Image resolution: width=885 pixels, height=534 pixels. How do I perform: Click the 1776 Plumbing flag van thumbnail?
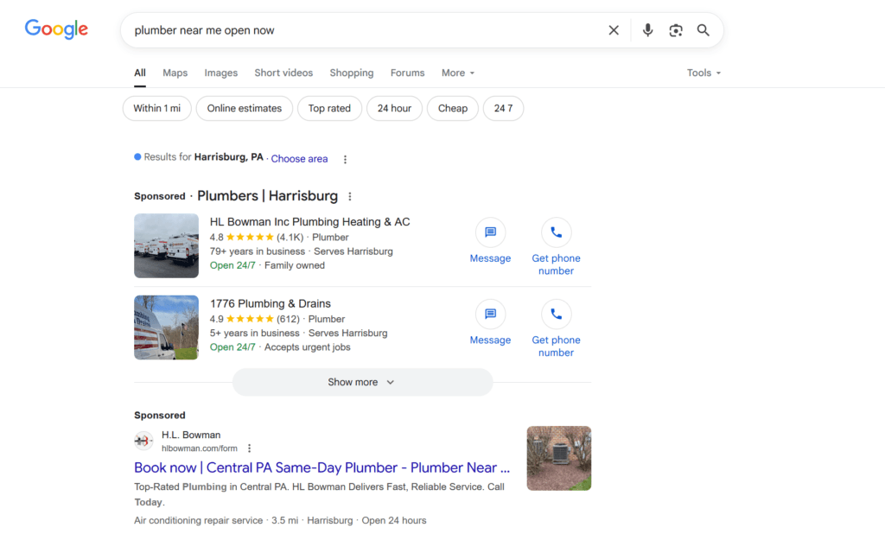coord(167,327)
